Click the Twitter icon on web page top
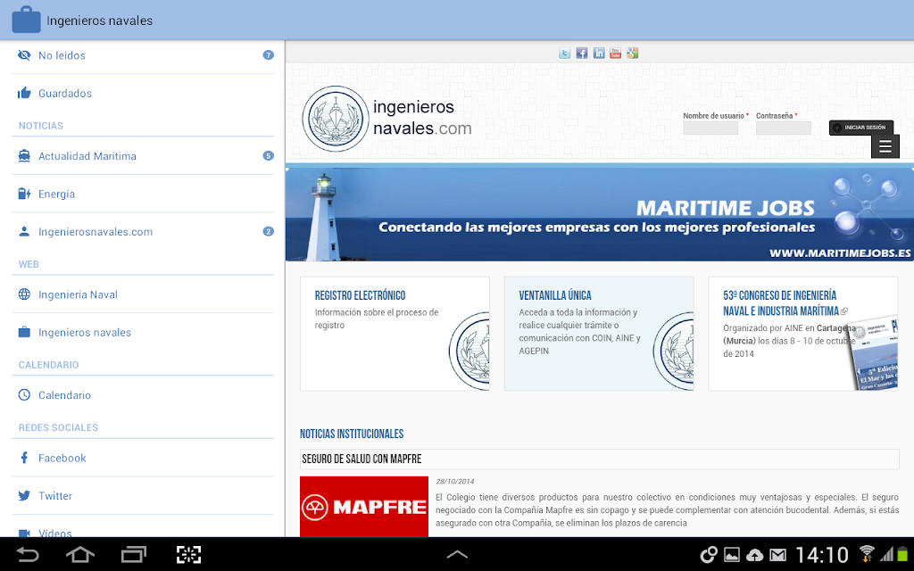The height and width of the screenshot is (571, 914). pos(564,53)
